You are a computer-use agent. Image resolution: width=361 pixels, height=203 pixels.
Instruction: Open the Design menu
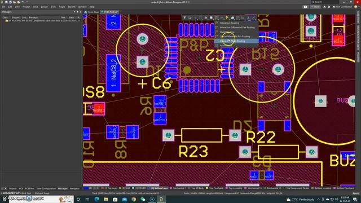44,7
